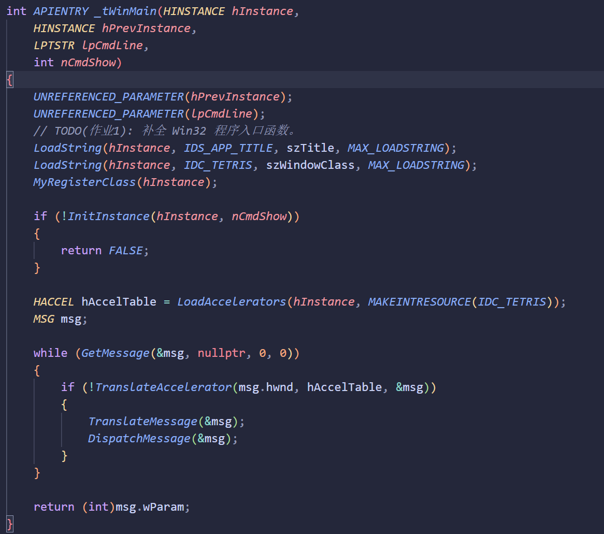The image size is (604, 534).
Task: Click the TranslateAccelerator function call
Action: pos(163,387)
